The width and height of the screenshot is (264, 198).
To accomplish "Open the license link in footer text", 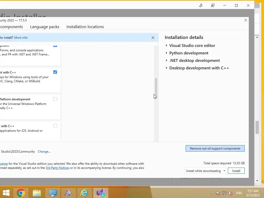I will tap(4, 164).
